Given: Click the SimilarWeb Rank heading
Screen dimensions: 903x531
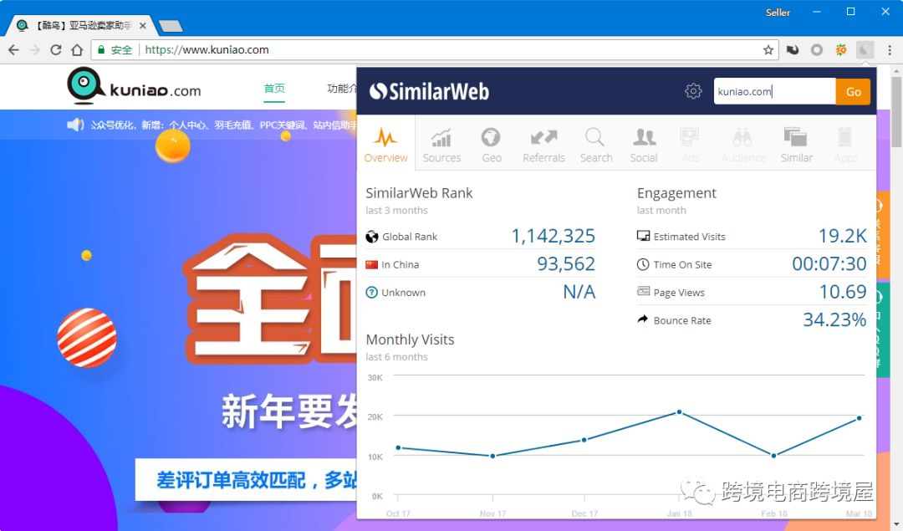Looking at the screenshot, I should click(419, 193).
